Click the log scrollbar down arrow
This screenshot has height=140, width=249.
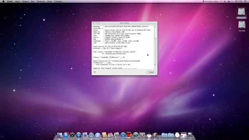[155, 68]
